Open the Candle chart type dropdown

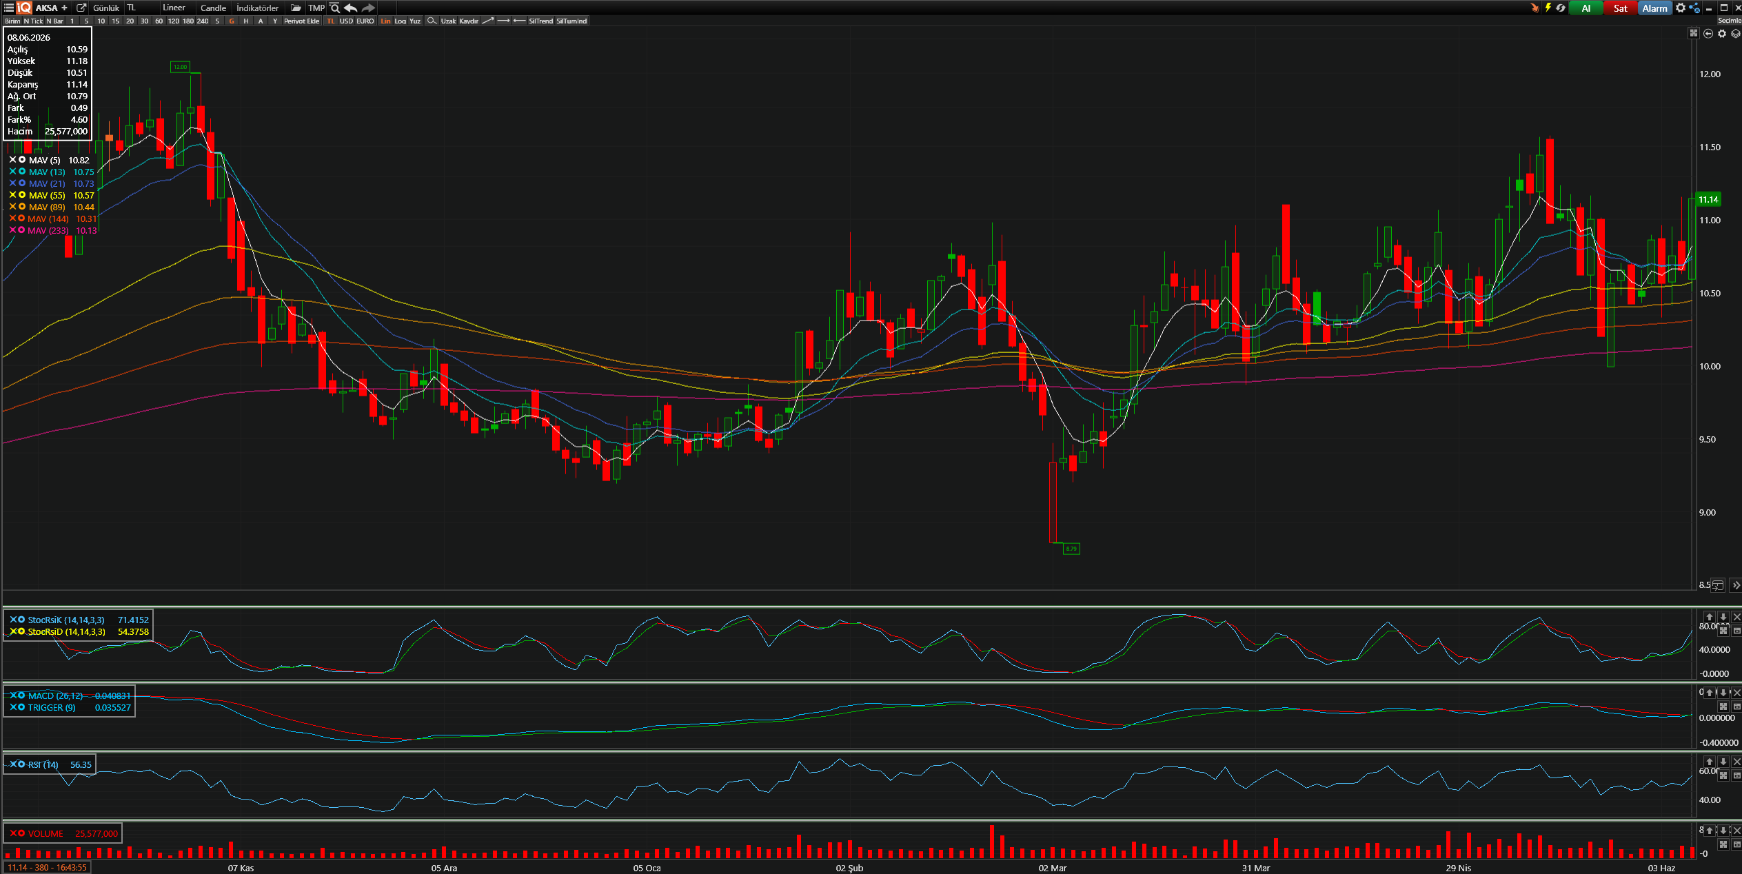click(x=213, y=8)
